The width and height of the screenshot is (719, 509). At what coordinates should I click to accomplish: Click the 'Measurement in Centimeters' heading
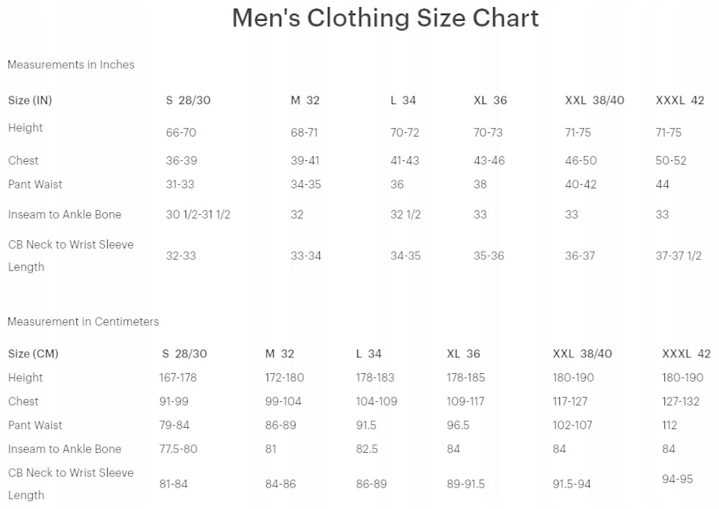point(83,321)
